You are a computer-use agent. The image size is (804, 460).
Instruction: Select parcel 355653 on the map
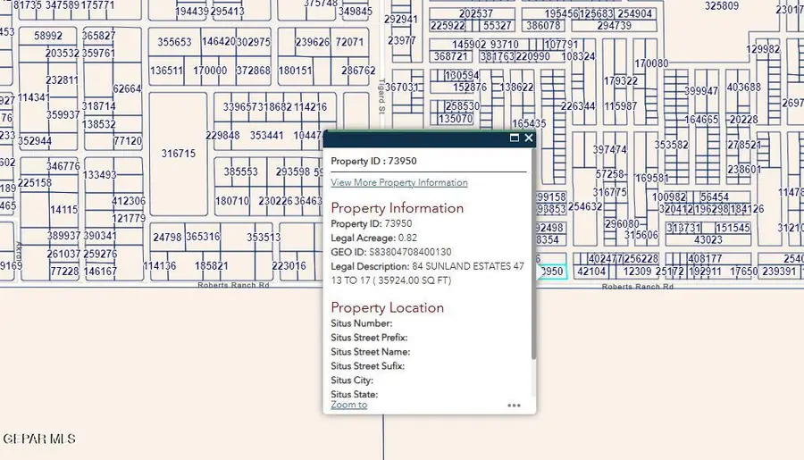point(174,42)
